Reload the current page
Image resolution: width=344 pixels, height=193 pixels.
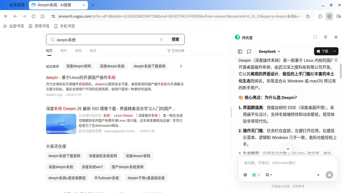[33, 16]
